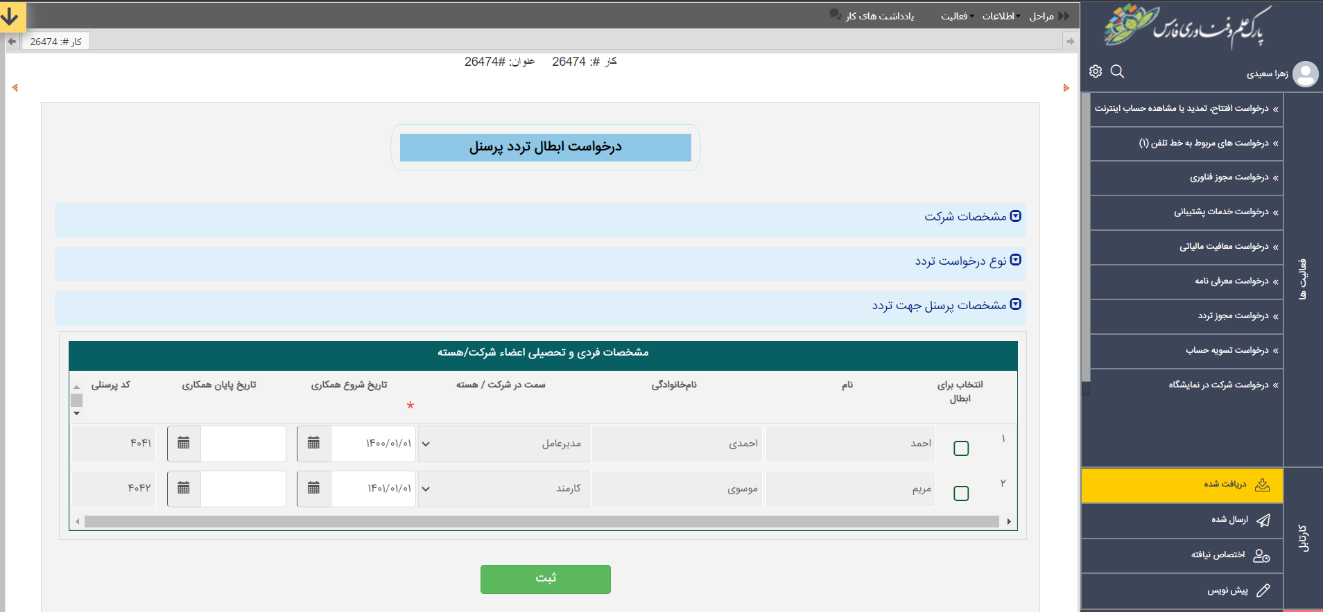
Task: Open درخواست مجوز تردد in sidebar
Action: [1233, 316]
